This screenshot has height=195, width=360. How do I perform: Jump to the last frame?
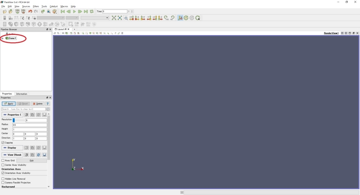coord(86,12)
